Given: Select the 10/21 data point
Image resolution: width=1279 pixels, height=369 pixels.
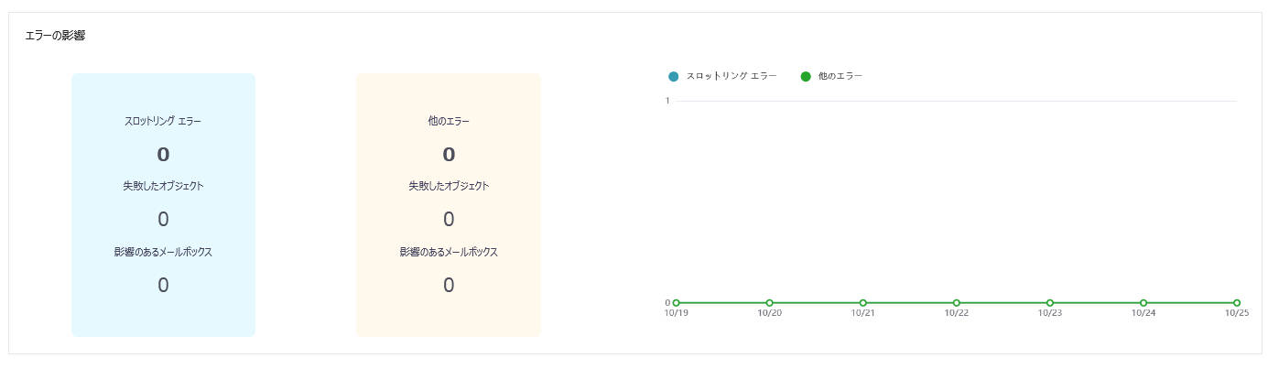Looking at the screenshot, I should [862, 302].
